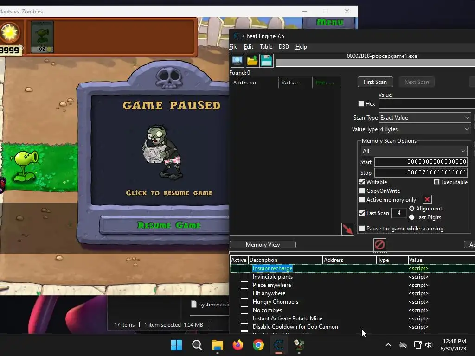The image size is (475, 356).
Task: Click the Start address field
Action: pos(421,162)
